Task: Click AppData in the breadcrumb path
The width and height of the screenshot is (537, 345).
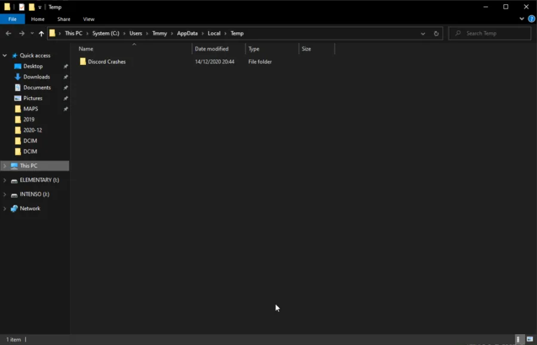Action: point(187,33)
